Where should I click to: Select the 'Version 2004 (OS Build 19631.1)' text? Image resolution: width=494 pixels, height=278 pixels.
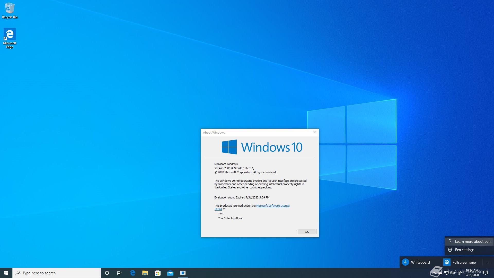point(234,168)
